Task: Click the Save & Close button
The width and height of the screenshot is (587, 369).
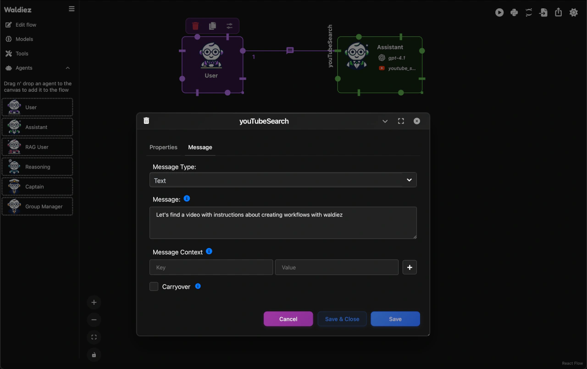Action: pyautogui.click(x=342, y=319)
